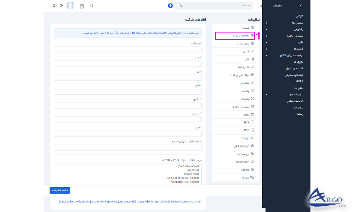Open the Google settings icon
The image size is (354, 212).
(x=253, y=169)
